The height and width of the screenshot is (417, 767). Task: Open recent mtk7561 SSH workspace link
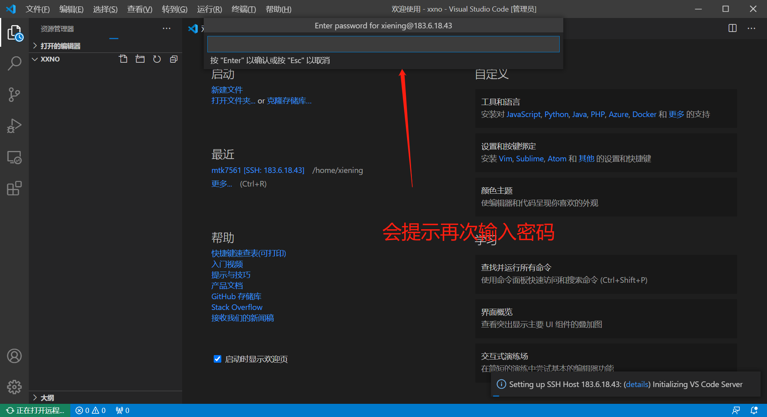(258, 170)
